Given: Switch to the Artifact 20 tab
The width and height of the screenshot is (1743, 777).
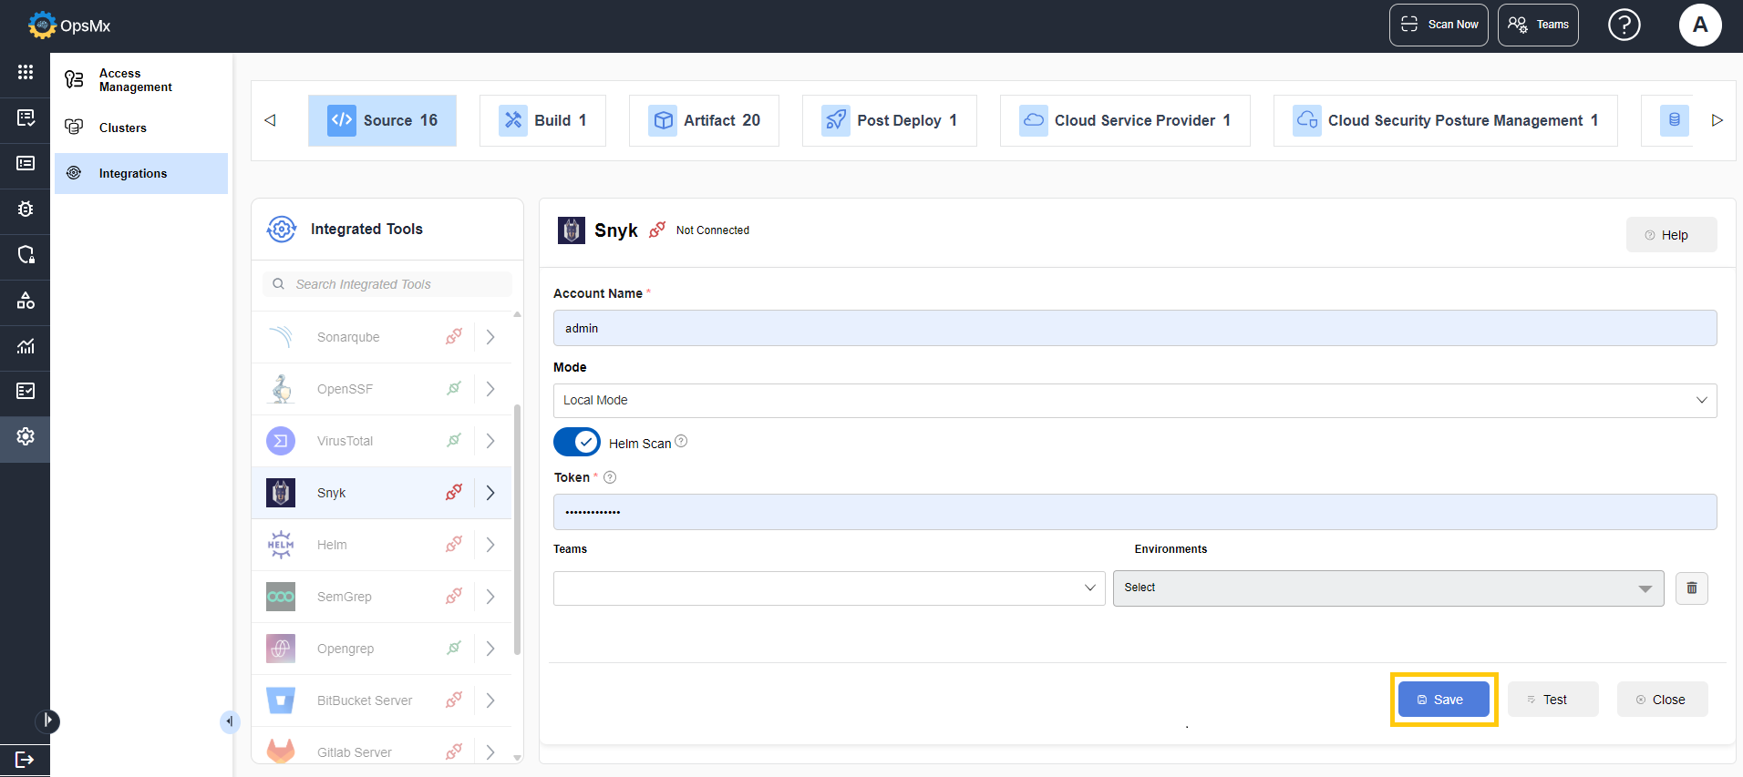Looking at the screenshot, I should coord(704,120).
